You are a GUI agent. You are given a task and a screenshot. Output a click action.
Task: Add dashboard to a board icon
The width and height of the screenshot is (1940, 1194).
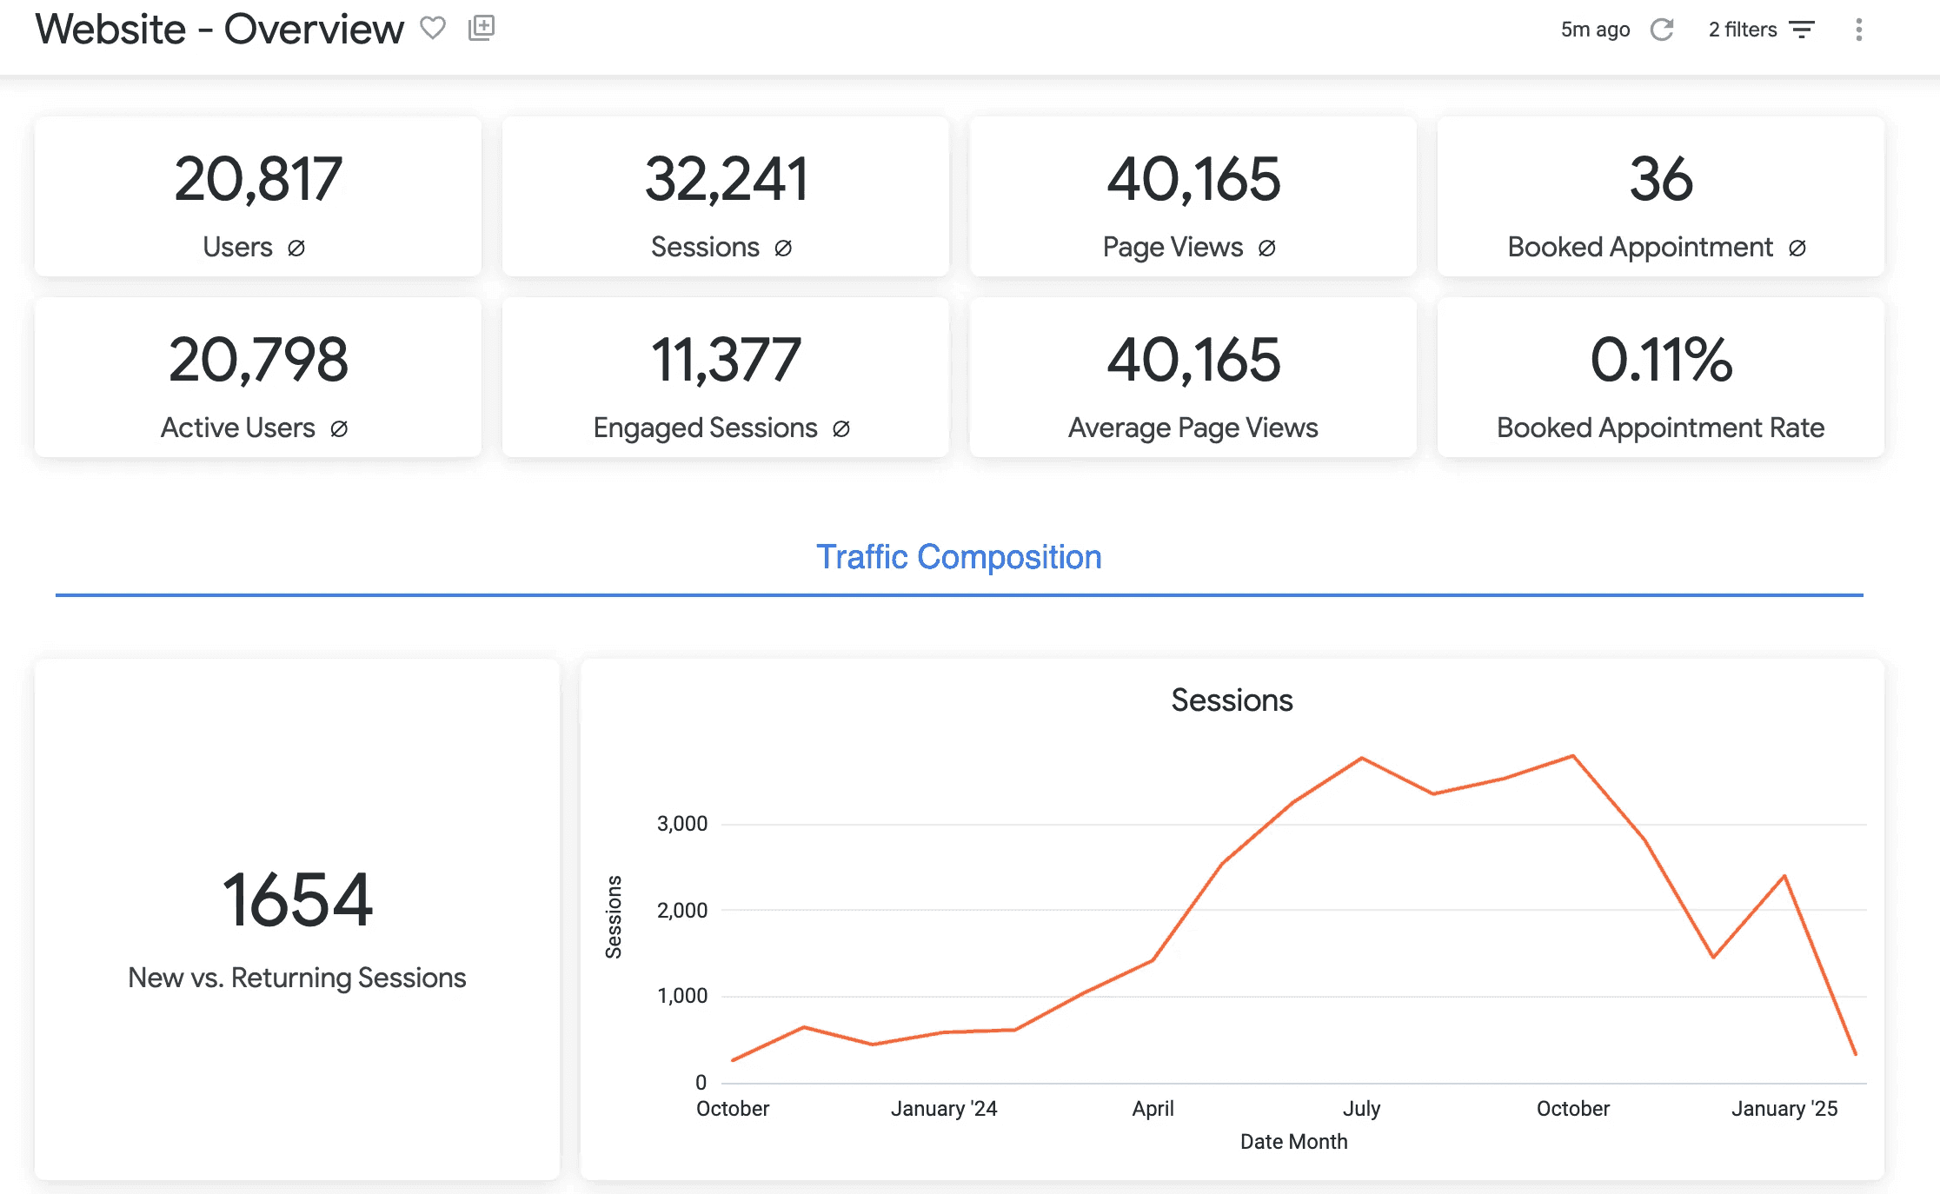click(481, 29)
